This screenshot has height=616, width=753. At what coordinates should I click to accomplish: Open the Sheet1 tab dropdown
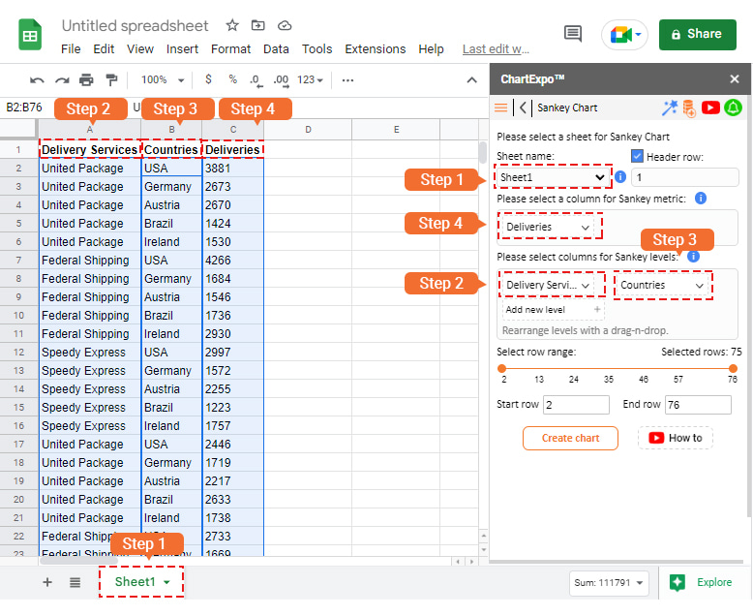166,582
